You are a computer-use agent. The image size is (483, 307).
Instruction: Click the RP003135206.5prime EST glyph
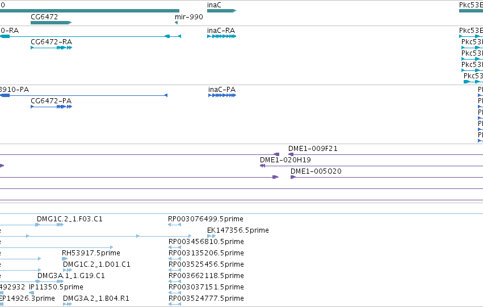[x=175, y=259]
